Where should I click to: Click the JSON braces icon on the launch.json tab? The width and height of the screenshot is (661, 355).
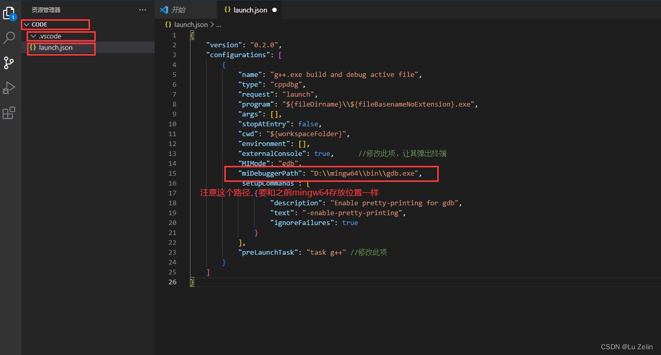click(227, 10)
